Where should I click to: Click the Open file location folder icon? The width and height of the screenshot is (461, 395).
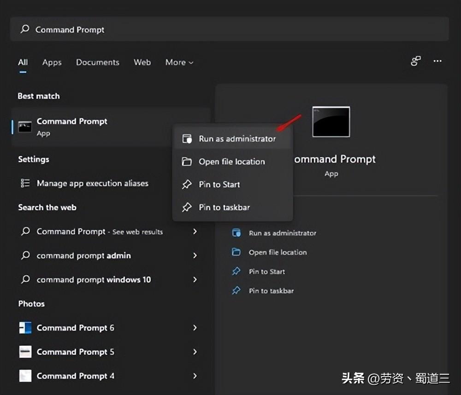[187, 161]
